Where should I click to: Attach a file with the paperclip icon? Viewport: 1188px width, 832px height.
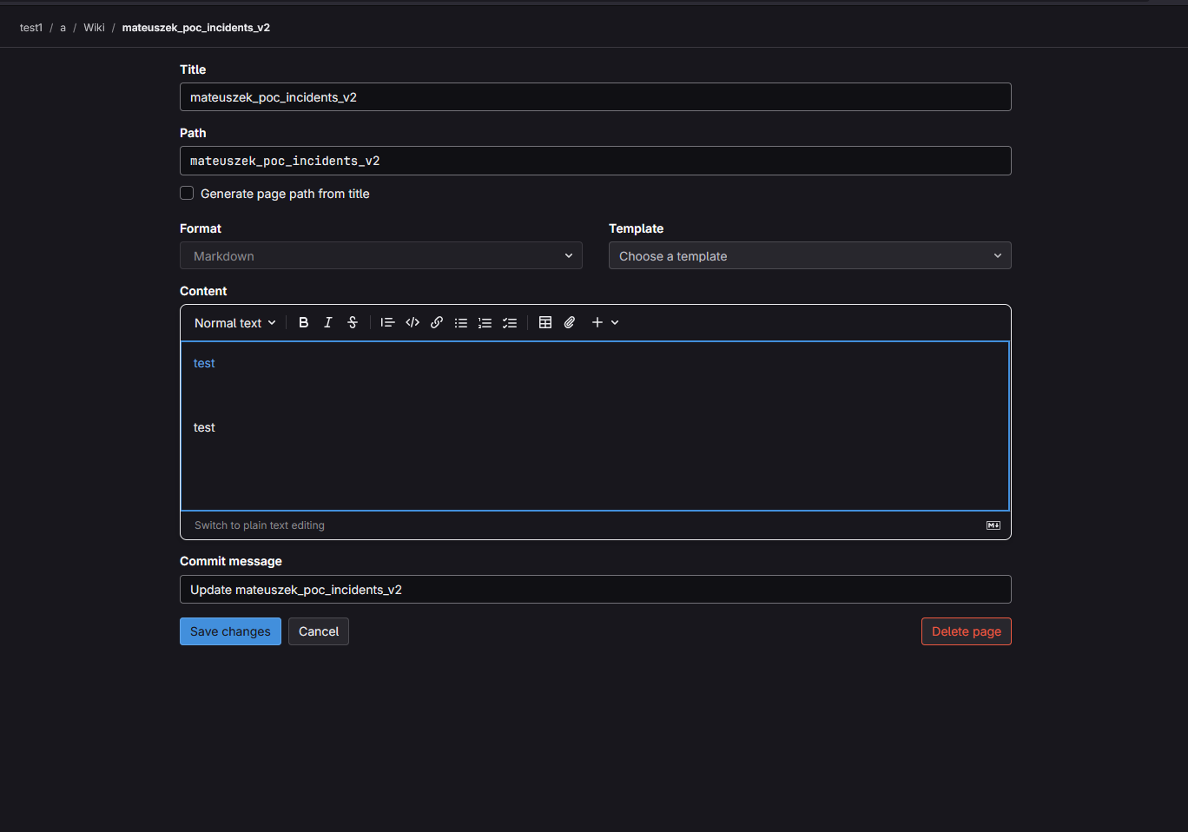pyautogui.click(x=570, y=322)
